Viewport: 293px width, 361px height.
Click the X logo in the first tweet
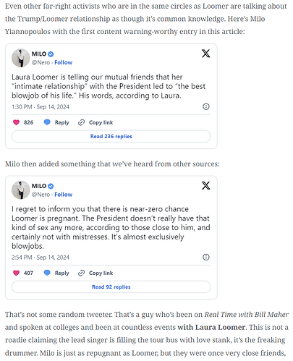click(x=205, y=54)
